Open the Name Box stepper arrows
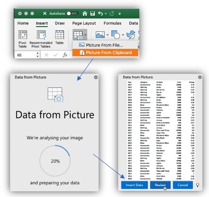The width and height of the screenshot is (209, 197). (x=37, y=55)
